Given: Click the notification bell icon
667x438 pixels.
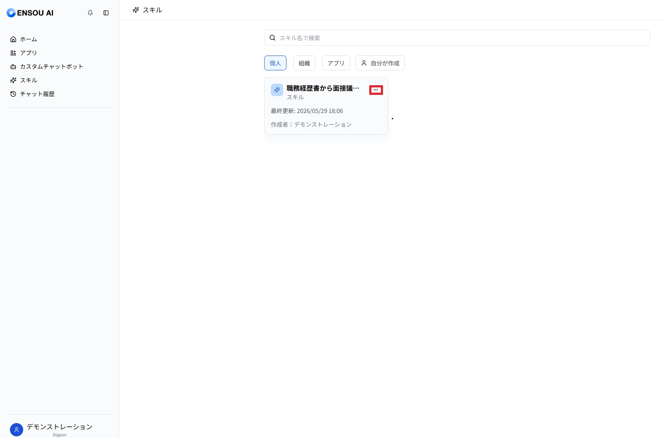Looking at the screenshot, I should [90, 13].
